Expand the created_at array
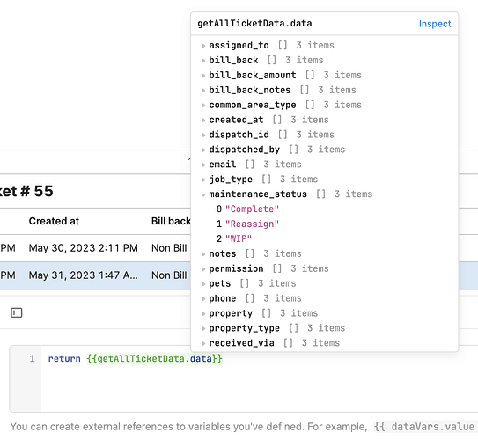 (x=203, y=120)
